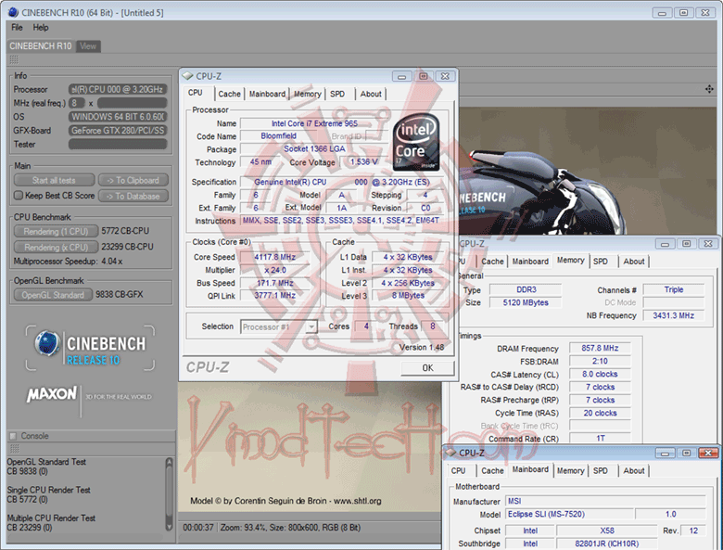
Task: Open Mainboard tab in memory CPU-Z window
Action: pyautogui.click(x=530, y=262)
